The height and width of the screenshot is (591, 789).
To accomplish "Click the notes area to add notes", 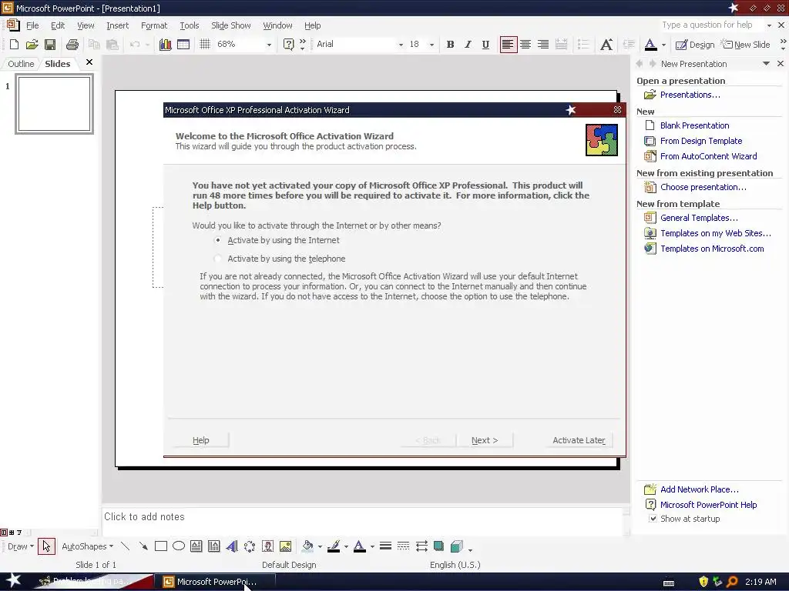I will [362, 521].
